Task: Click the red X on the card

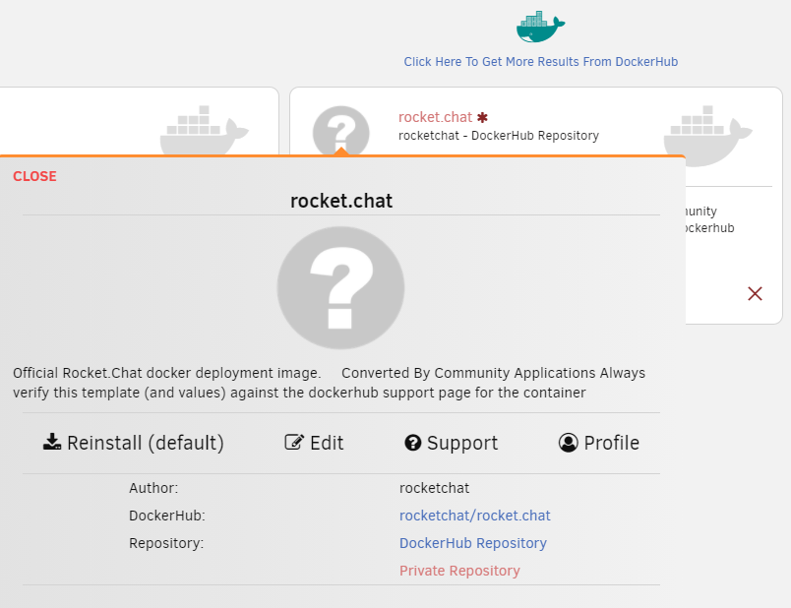Action: click(755, 293)
